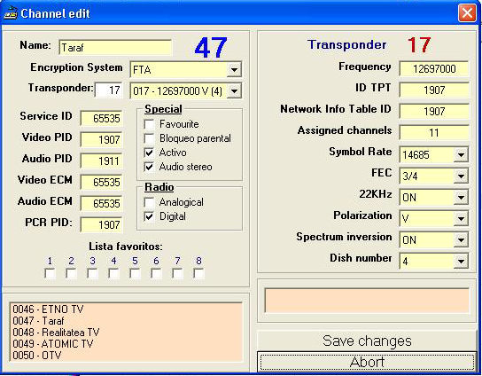Close the Channel edit window

pos(467,13)
